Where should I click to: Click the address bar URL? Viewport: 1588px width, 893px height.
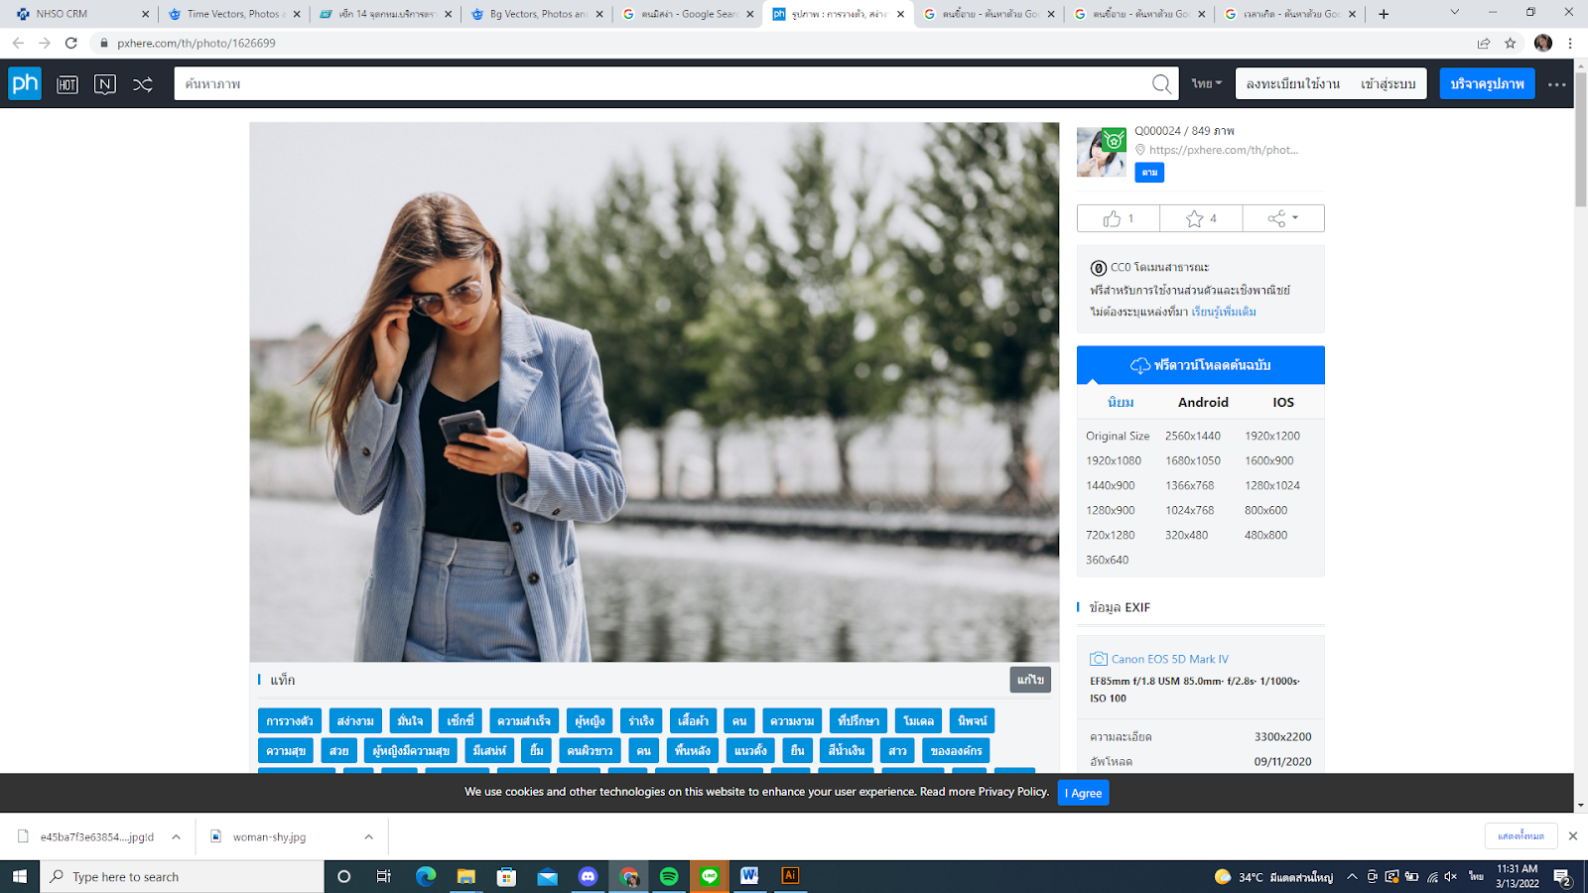tap(197, 43)
